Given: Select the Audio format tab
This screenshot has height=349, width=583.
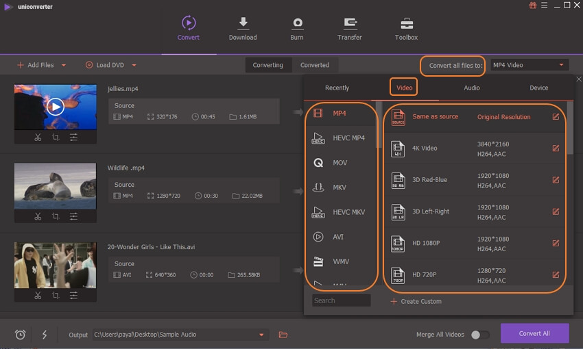Looking at the screenshot, I should [471, 88].
